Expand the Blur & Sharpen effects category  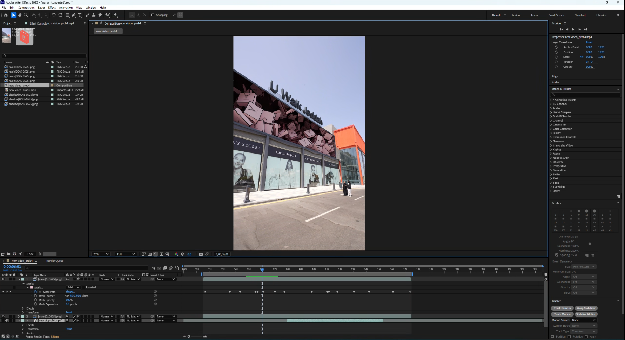click(551, 112)
